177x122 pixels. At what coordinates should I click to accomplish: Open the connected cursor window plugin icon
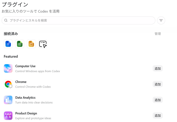coord(43,44)
